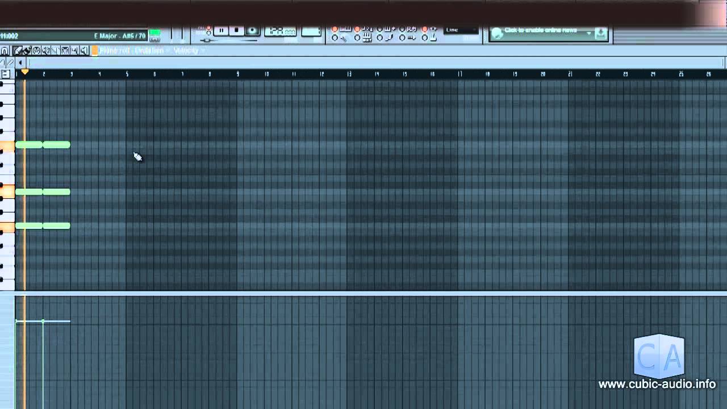Click the orange channel color swatch
Viewport: 727px width, 409px height.
tap(95, 51)
